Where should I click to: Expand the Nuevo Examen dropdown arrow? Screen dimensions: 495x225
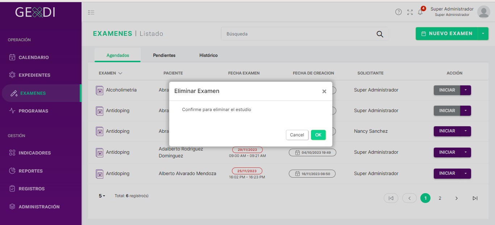pyautogui.click(x=483, y=34)
